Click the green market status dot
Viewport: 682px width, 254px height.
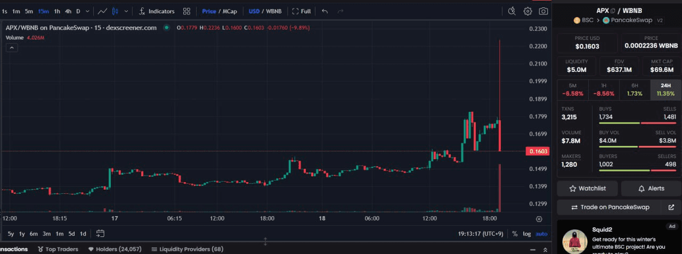(x=167, y=28)
